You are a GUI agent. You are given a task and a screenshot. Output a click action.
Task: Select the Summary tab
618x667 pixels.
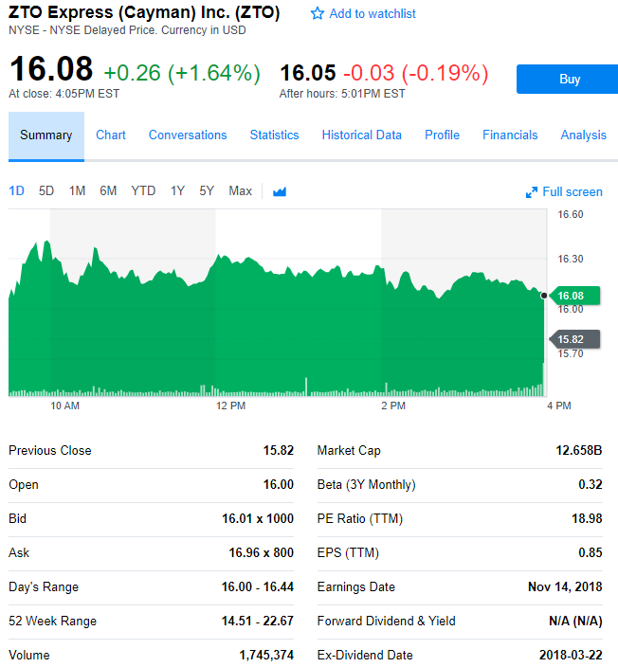pos(46,135)
